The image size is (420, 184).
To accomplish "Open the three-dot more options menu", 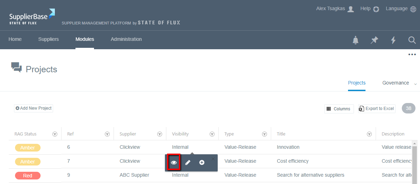I will (x=412, y=54).
